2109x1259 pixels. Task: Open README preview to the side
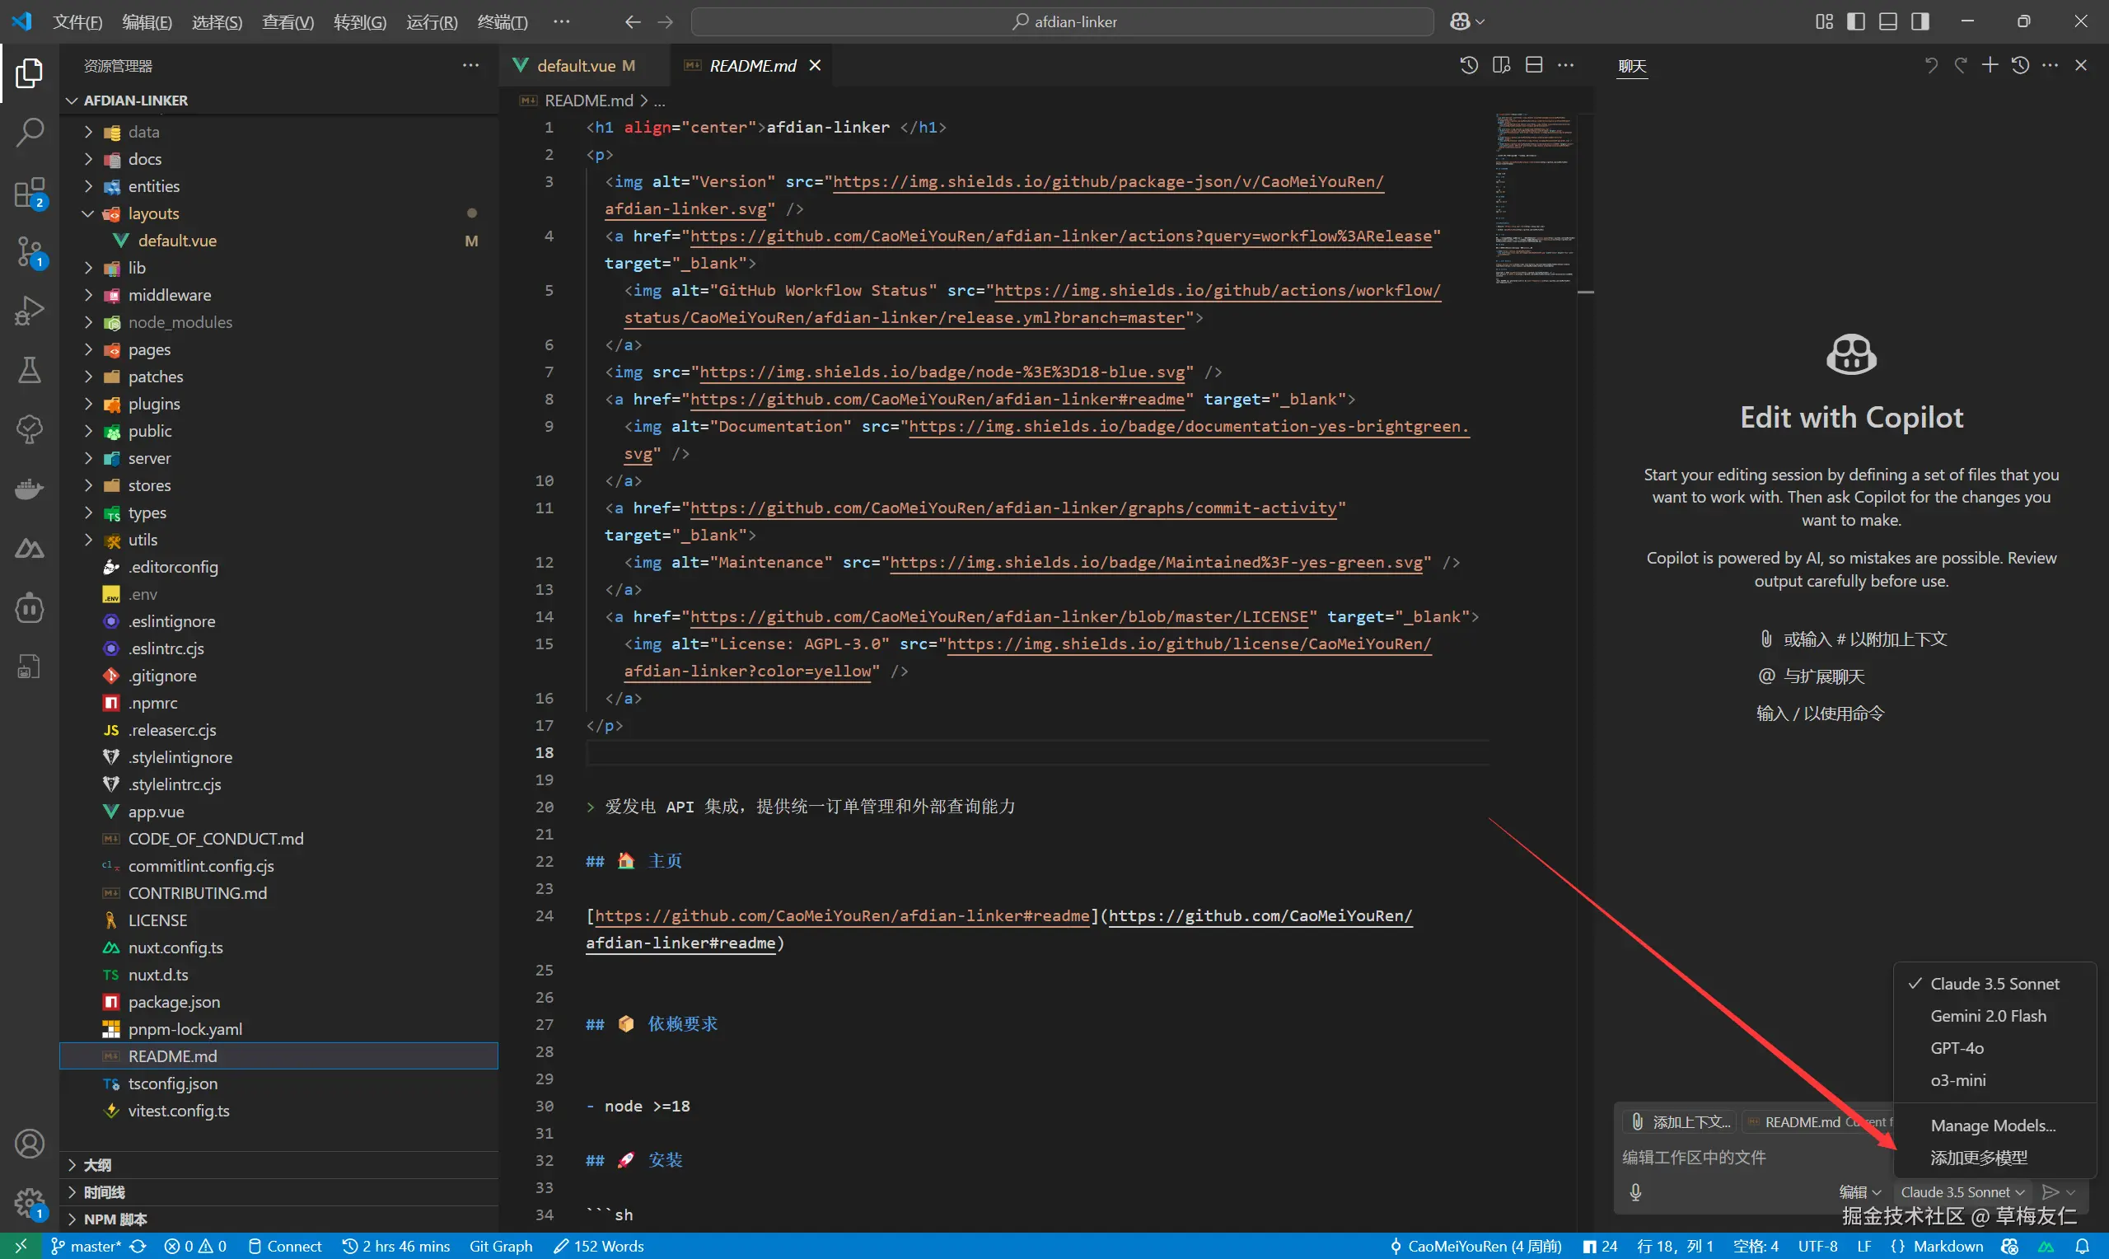(1501, 65)
